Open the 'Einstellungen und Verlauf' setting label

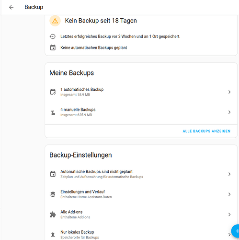(82, 192)
